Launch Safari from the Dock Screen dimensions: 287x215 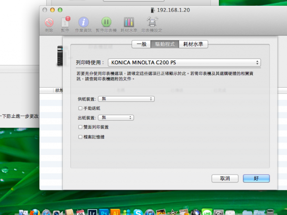click(x=47, y=212)
